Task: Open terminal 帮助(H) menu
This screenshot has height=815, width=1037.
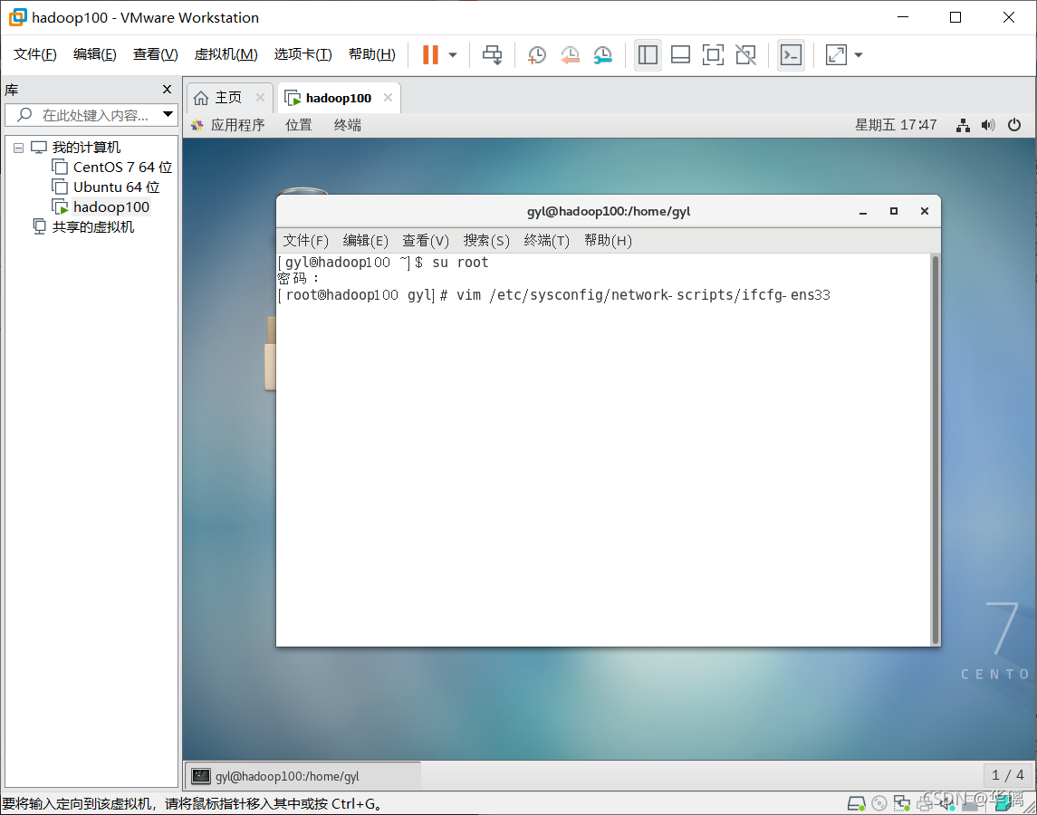Action: 608,240
